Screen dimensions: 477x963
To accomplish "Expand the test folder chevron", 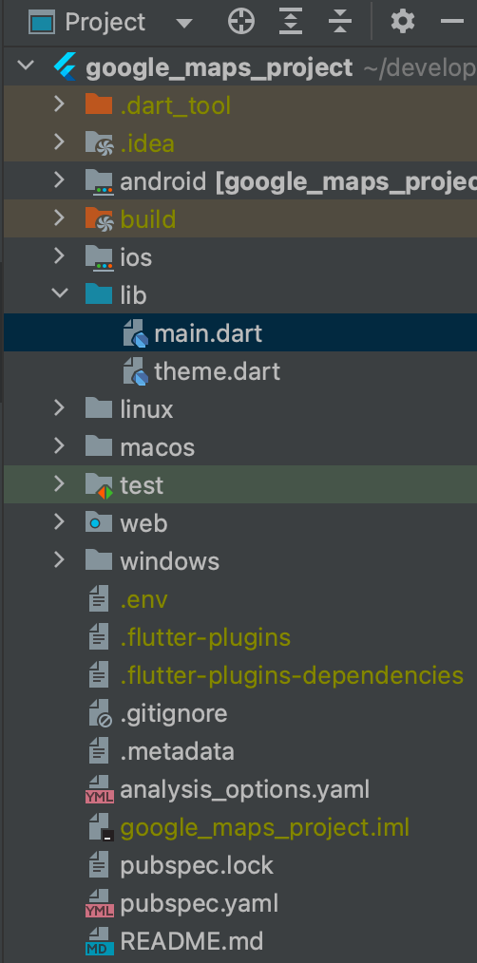I will click(59, 484).
